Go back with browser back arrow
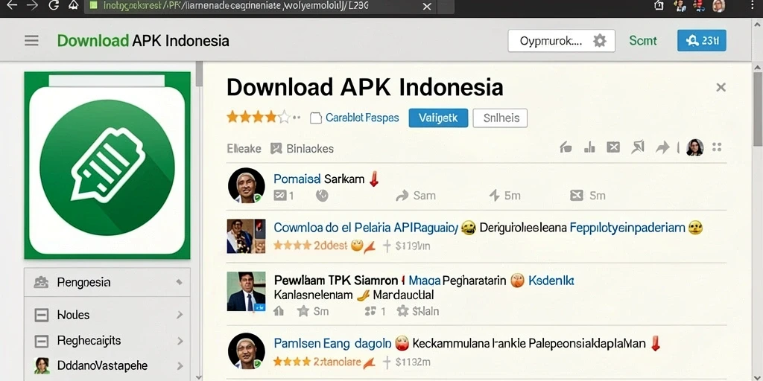 pyautogui.click(x=10, y=6)
